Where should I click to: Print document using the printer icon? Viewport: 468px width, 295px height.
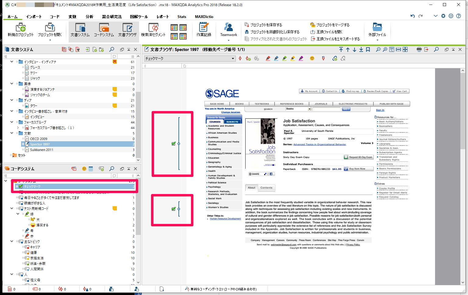pos(419,49)
